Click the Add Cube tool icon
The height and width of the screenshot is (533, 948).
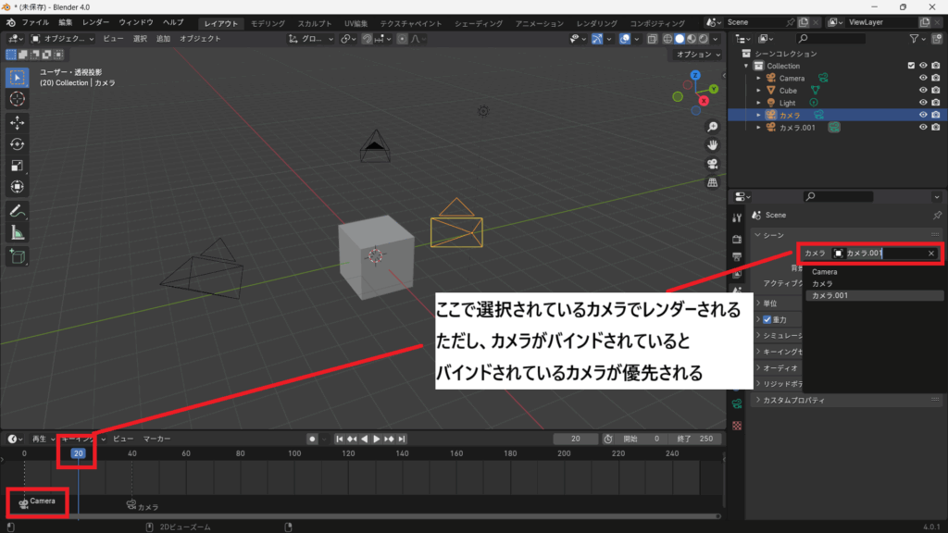[18, 256]
